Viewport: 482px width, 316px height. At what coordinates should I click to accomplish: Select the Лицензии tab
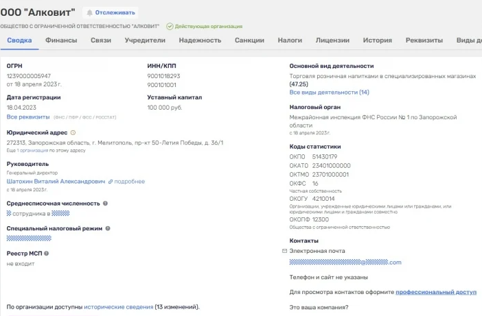332,40
